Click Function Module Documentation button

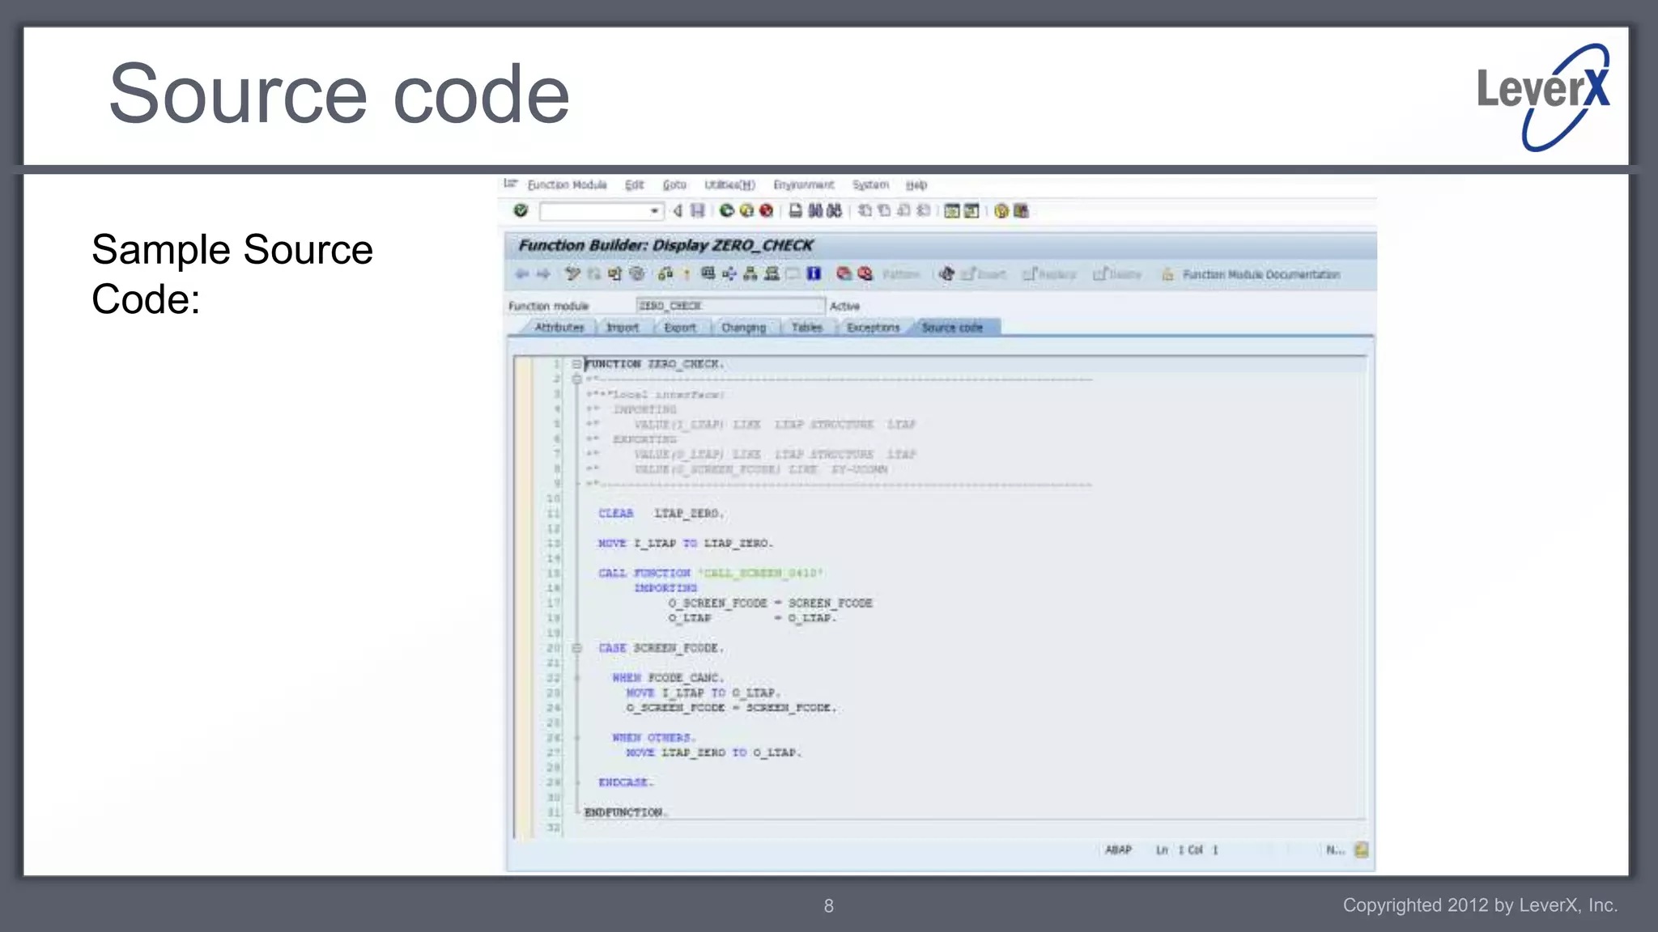(x=1251, y=274)
